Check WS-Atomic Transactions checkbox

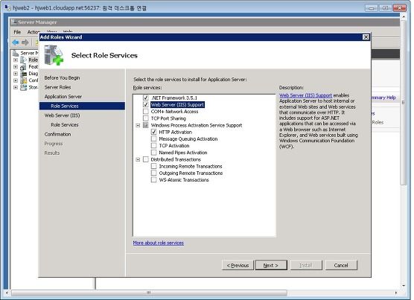[x=154, y=180]
